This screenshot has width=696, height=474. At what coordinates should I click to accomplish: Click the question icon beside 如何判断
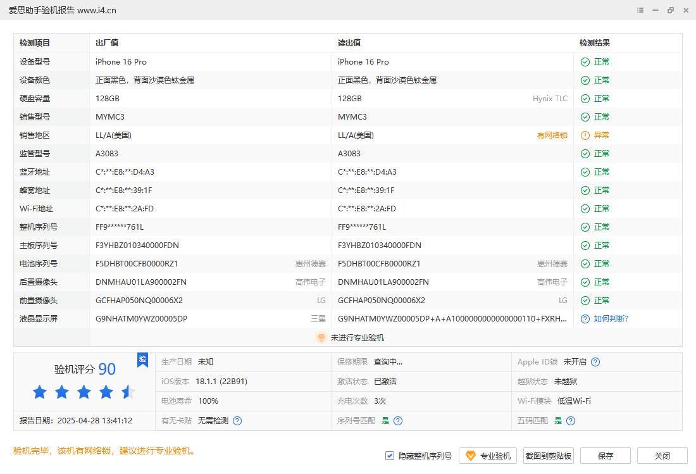(x=585, y=319)
